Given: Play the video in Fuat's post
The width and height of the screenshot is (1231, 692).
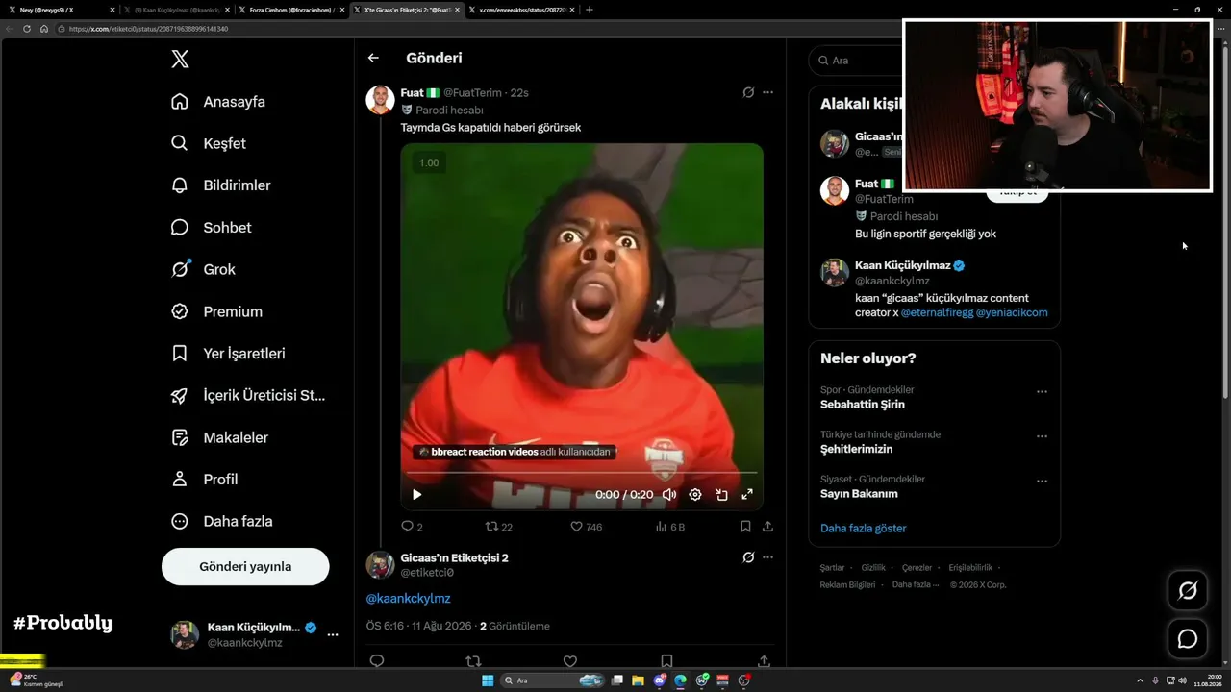Looking at the screenshot, I should click(x=417, y=495).
